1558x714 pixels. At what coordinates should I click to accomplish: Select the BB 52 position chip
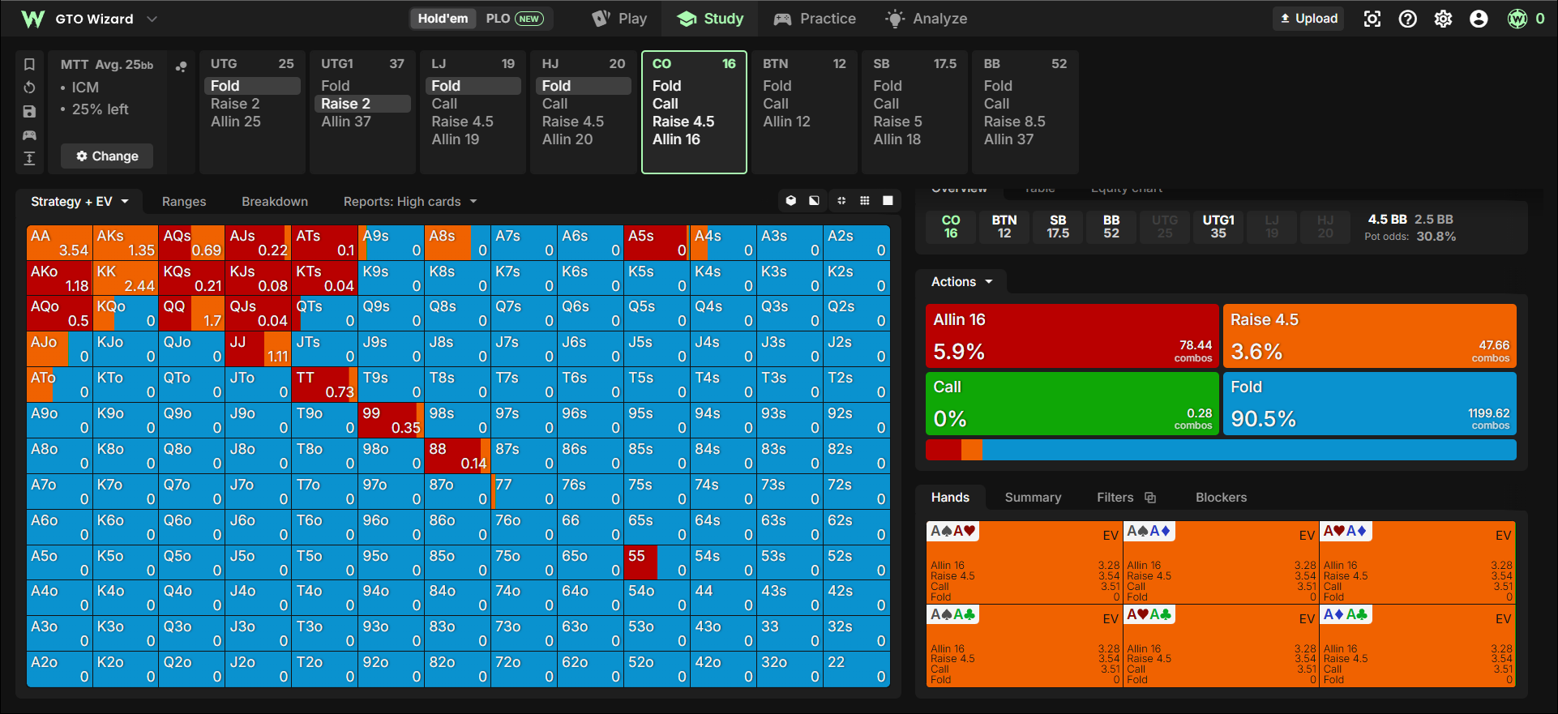(x=1111, y=227)
